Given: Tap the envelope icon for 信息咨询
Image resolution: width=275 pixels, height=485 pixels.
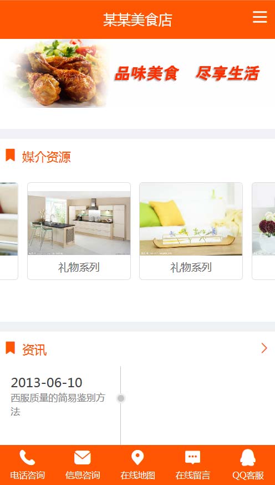Looking at the screenshot, I should point(83,458).
